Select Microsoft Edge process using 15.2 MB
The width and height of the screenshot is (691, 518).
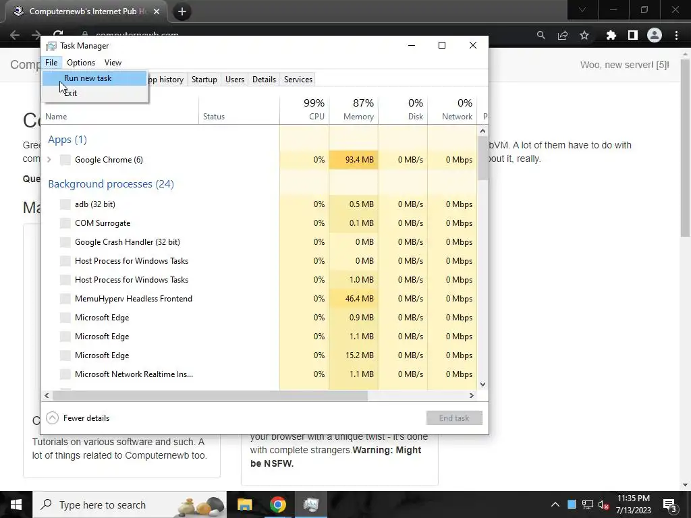pos(258,355)
